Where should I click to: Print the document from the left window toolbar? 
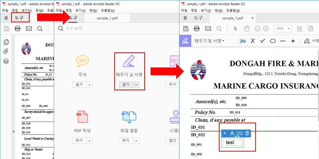[x=17, y=29]
